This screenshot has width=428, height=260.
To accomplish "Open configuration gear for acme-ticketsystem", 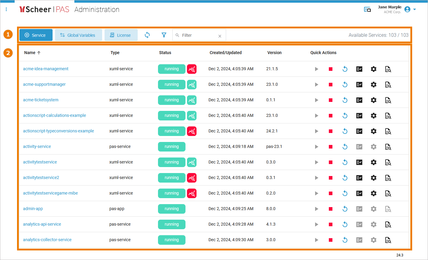I will [x=374, y=100].
